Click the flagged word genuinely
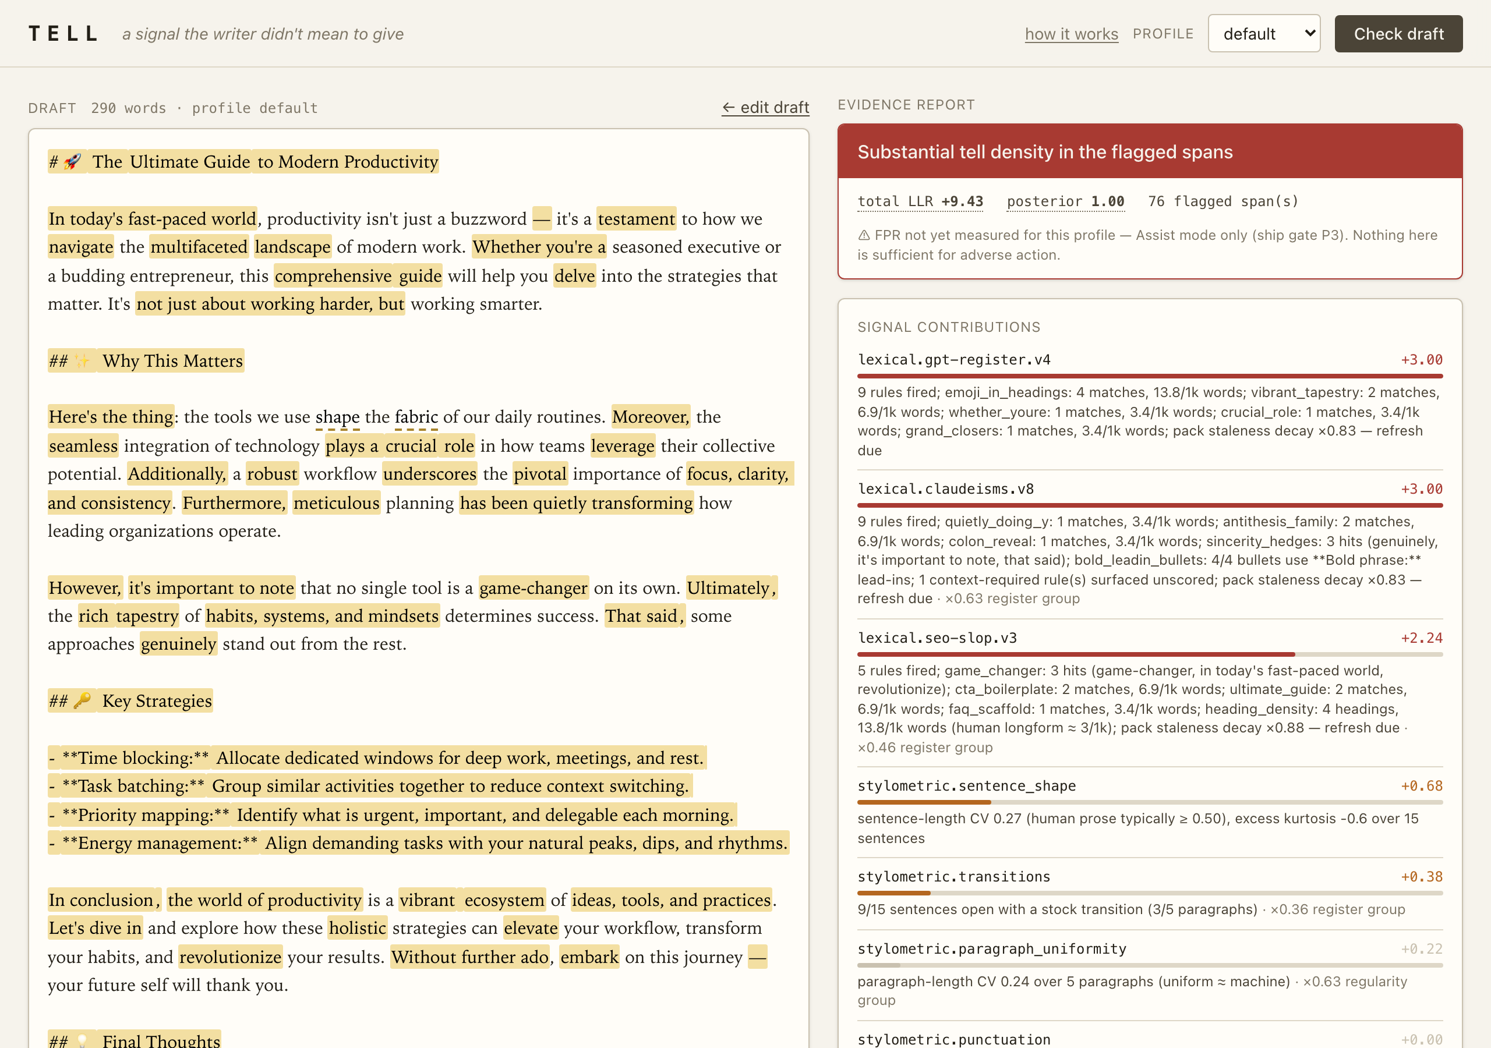The width and height of the screenshot is (1491, 1048). coord(179,644)
